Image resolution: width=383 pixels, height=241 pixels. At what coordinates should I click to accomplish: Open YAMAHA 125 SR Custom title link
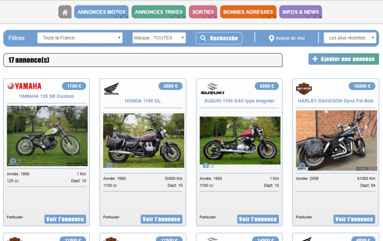click(x=46, y=96)
